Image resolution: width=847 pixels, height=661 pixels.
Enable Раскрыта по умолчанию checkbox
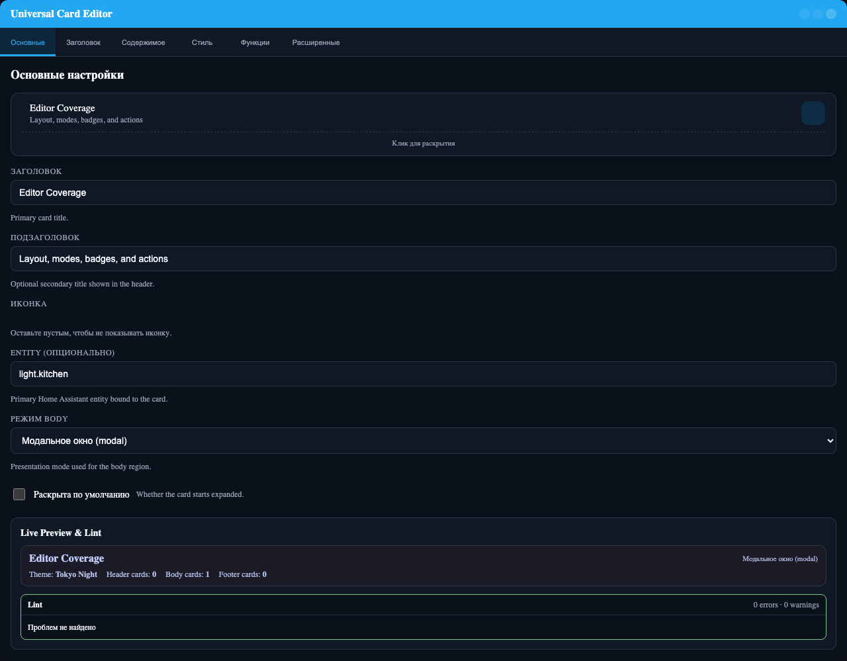tap(19, 494)
